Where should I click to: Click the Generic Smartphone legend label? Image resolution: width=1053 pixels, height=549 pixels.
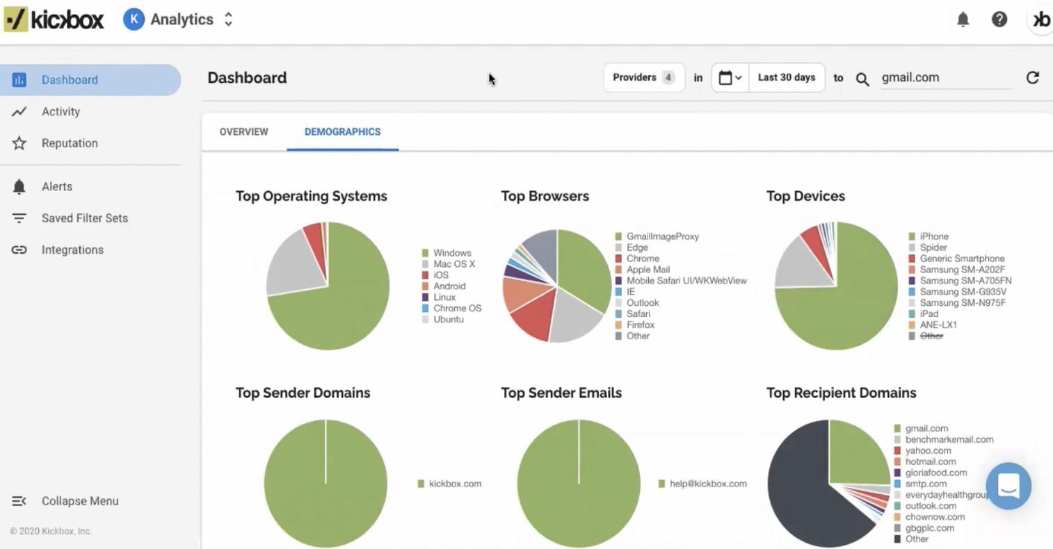point(963,259)
